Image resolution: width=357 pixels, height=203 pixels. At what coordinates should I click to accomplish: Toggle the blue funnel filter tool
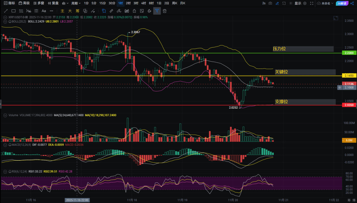pyautogui.click(x=157, y=11)
